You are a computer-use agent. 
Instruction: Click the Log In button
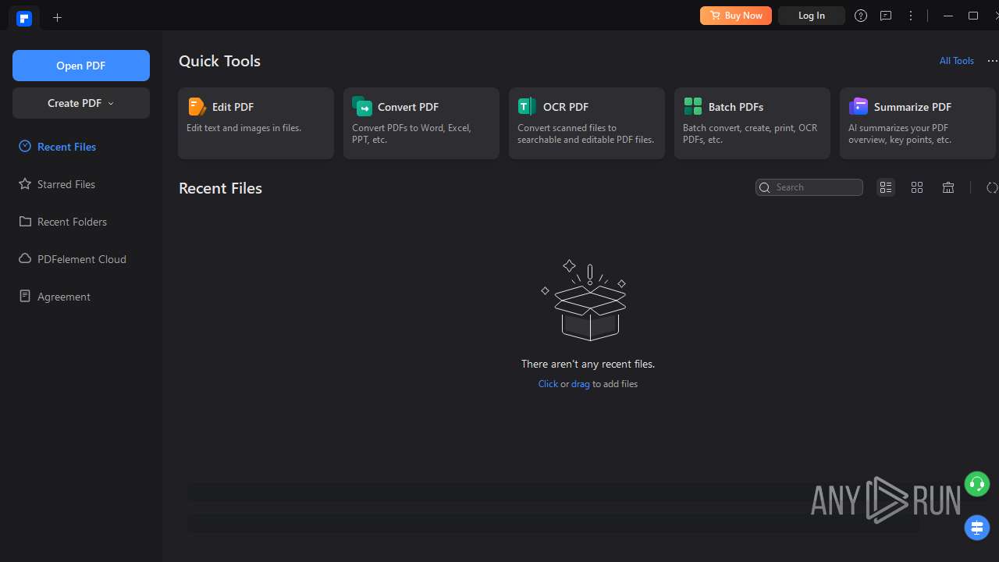point(812,16)
